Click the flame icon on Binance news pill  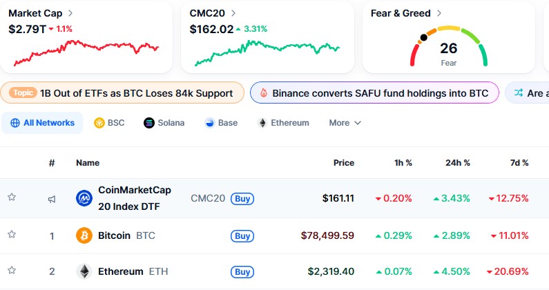(x=262, y=93)
